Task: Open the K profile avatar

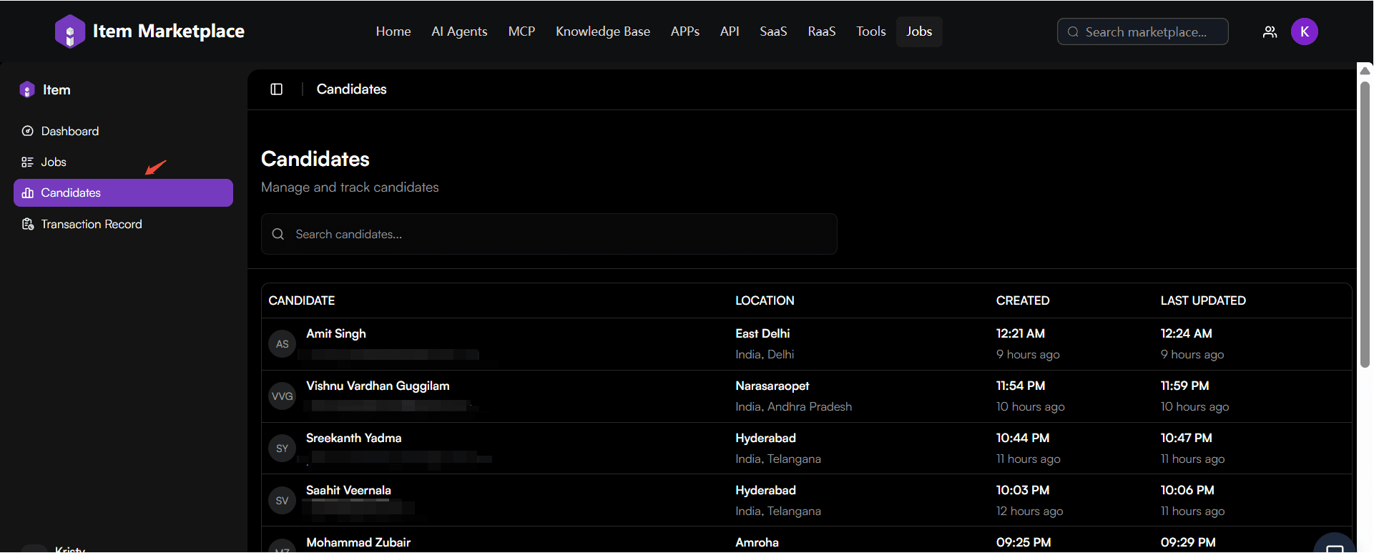Action: pyautogui.click(x=1304, y=31)
